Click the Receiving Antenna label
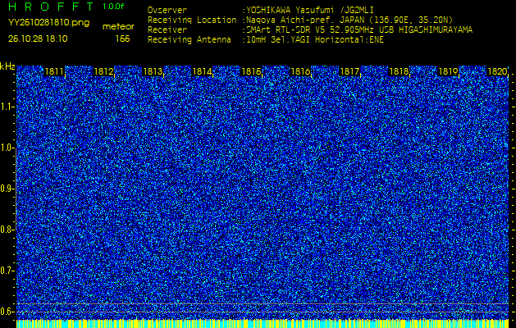Viewport: 516px width, 328px height. [x=190, y=40]
